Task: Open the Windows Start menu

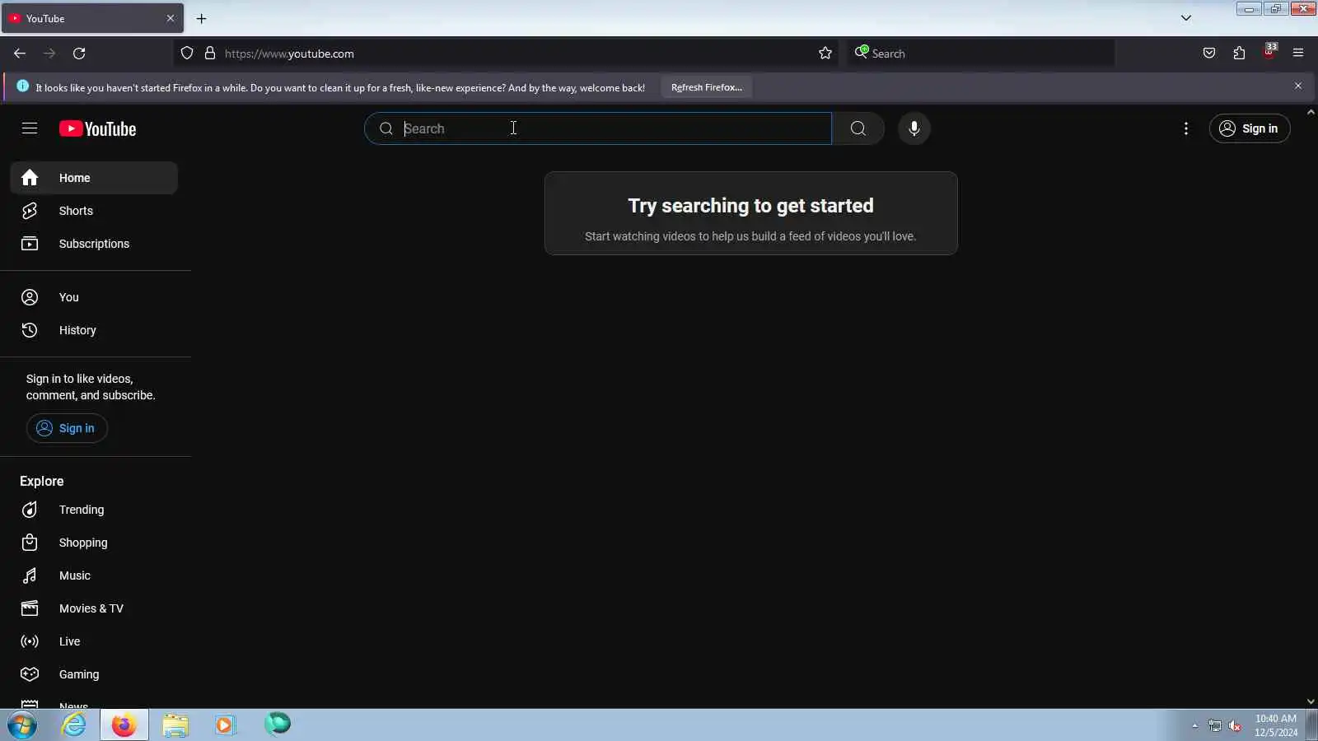Action: coord(22,725)
